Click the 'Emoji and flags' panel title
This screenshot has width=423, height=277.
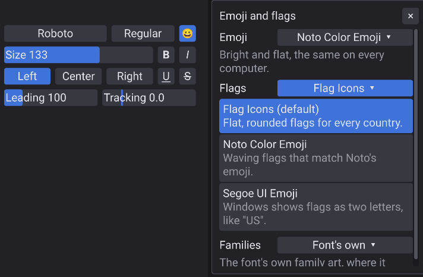click(x=257, y=16)
